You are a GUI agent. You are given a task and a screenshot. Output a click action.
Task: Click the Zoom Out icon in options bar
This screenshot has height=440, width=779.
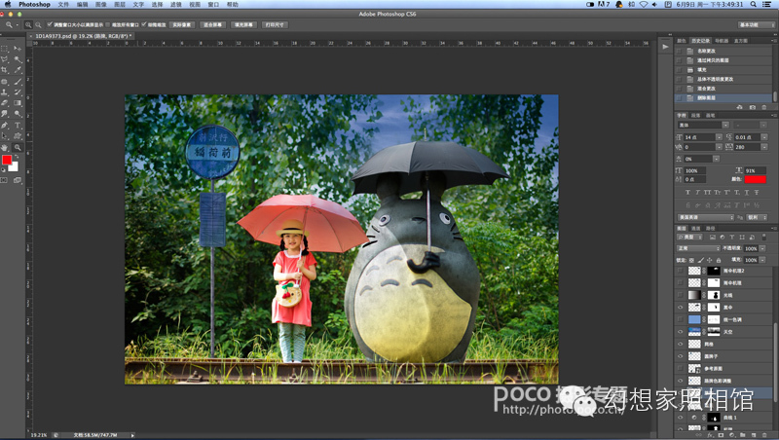click(38, 25)
